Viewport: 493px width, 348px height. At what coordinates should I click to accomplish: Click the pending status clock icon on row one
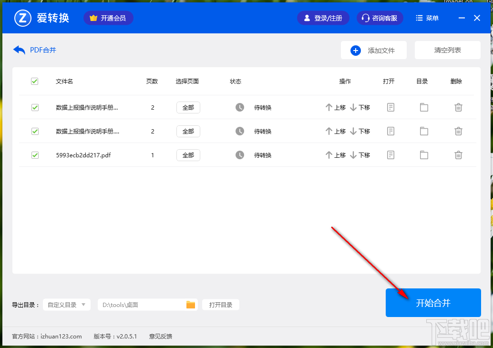click(240, 107)
